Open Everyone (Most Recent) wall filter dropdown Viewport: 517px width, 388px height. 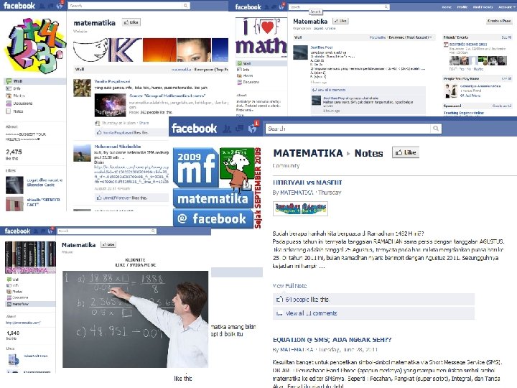(x=409, y=37)
